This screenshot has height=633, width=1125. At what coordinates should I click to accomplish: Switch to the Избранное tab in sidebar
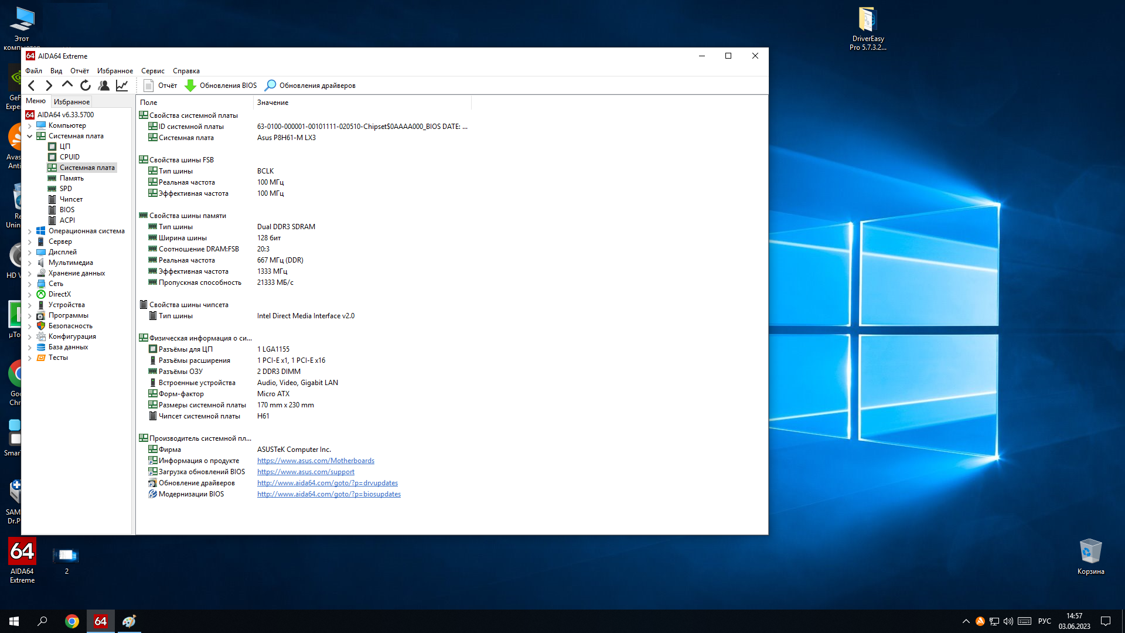(71, 102)
